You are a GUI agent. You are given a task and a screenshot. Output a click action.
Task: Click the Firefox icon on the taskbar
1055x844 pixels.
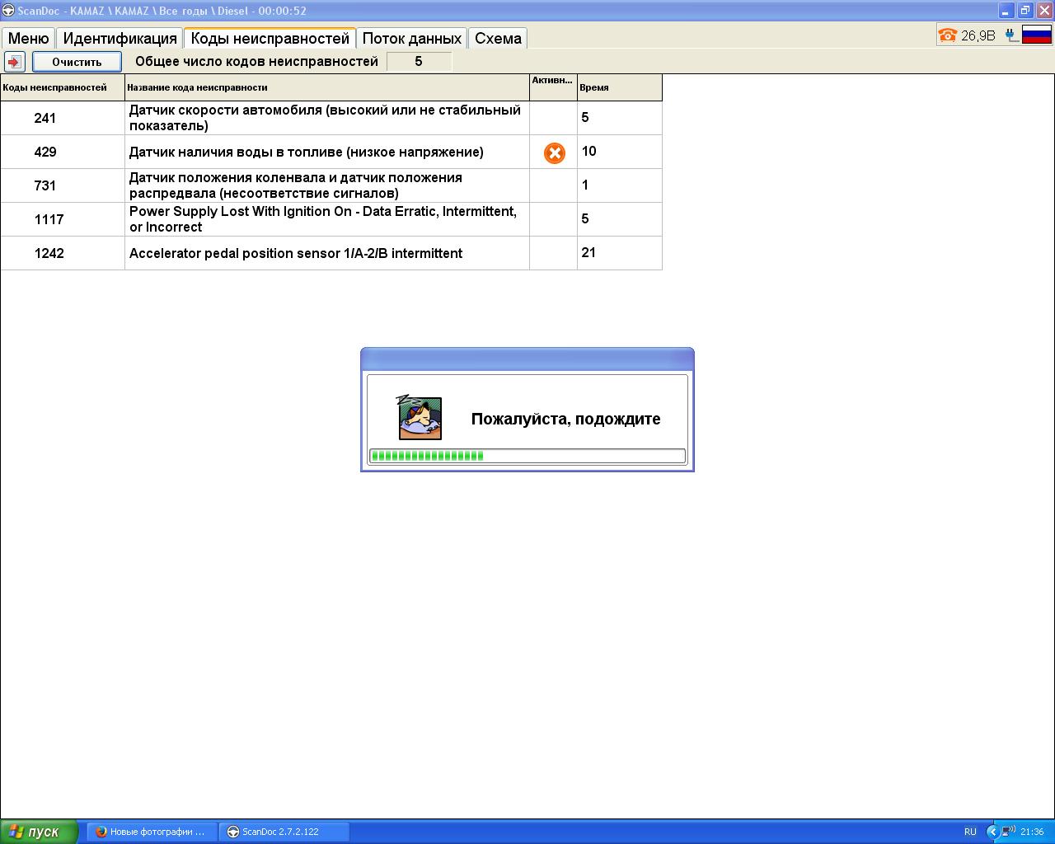[x=101, y=832]
